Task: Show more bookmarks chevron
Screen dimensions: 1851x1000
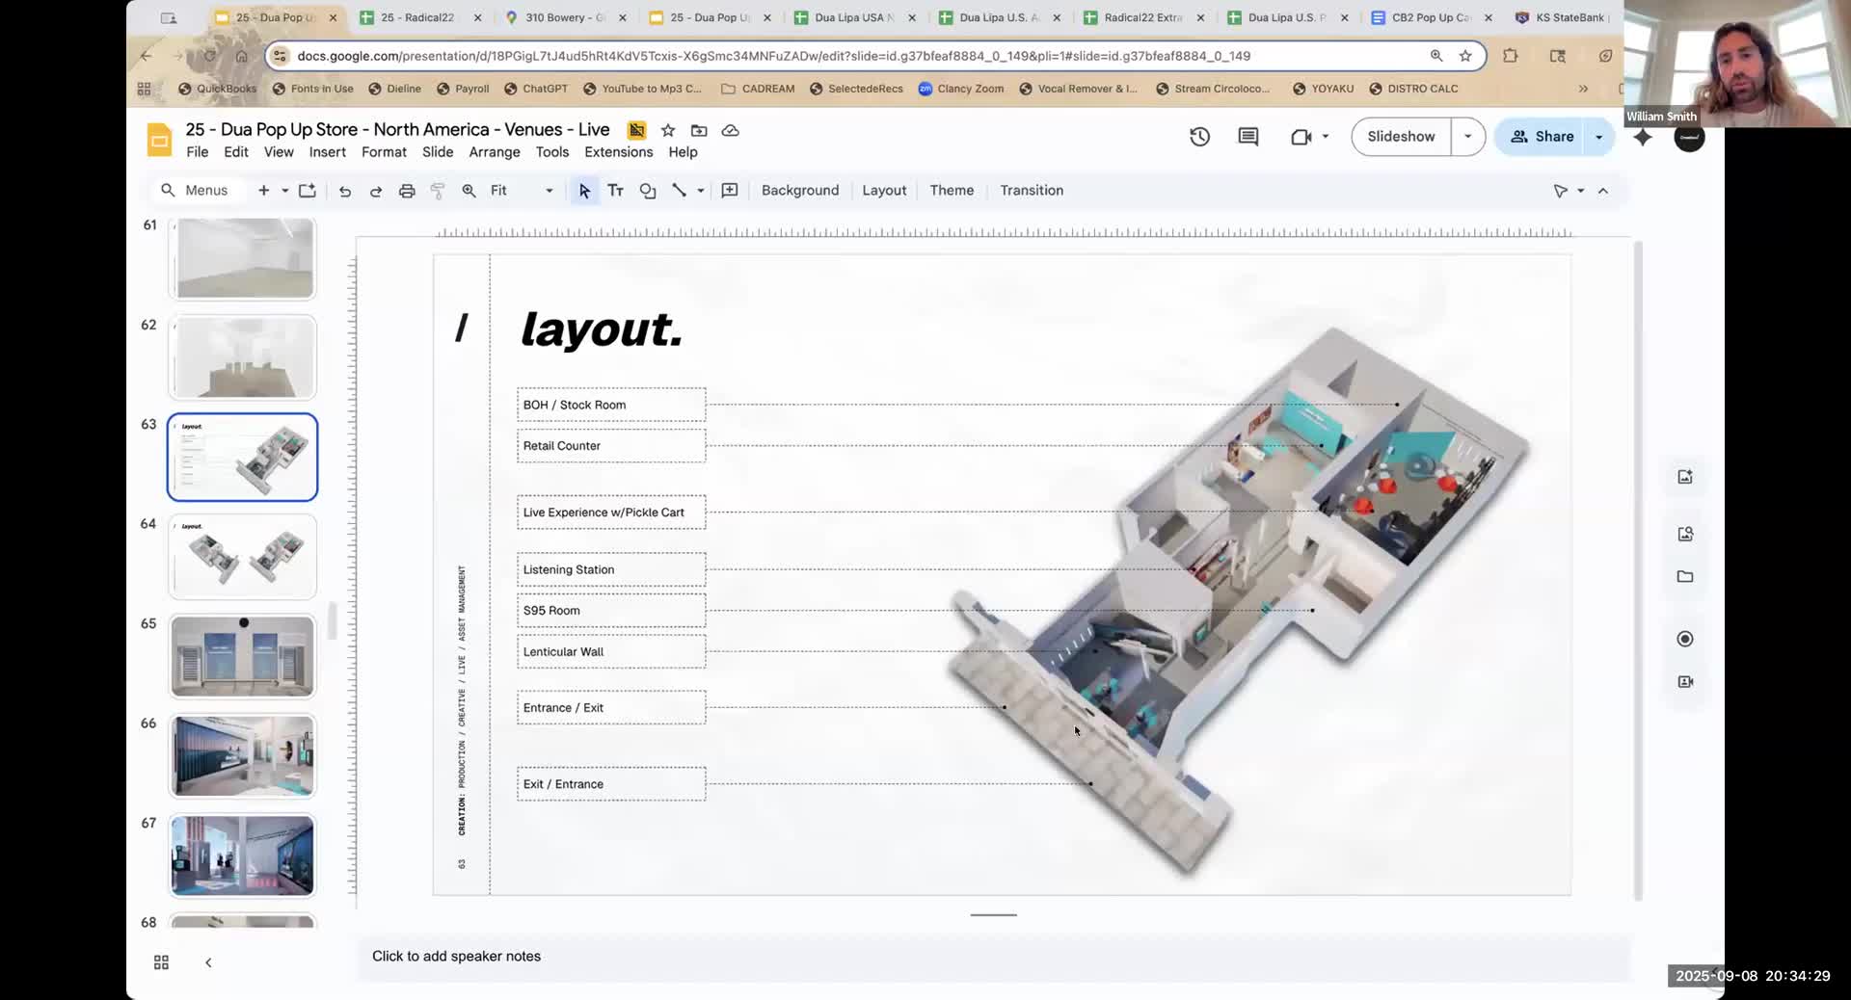Action: [1583, 89]
